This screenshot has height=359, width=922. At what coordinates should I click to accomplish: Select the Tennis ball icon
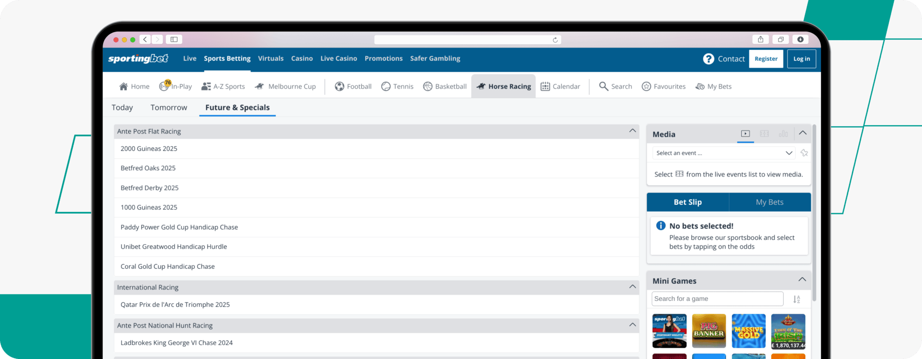point(386,86)
